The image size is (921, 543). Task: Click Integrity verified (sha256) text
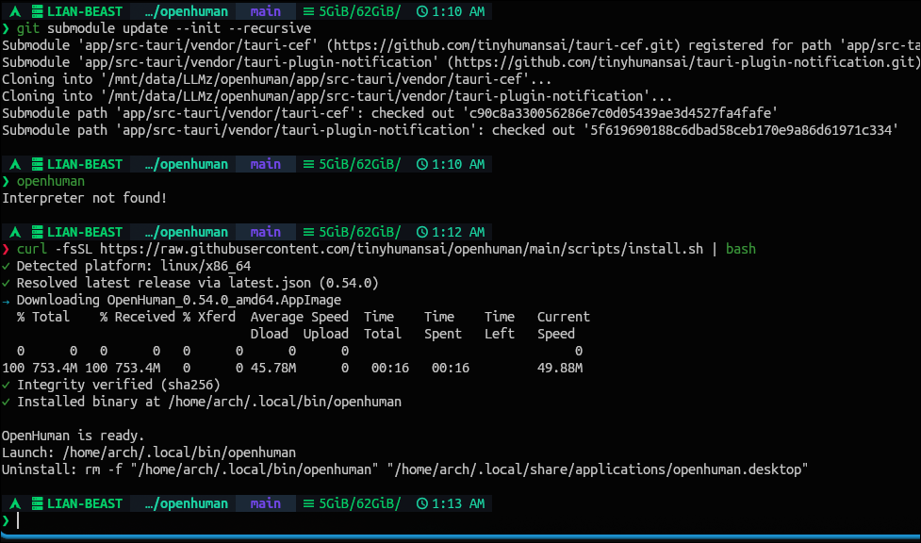119,385
